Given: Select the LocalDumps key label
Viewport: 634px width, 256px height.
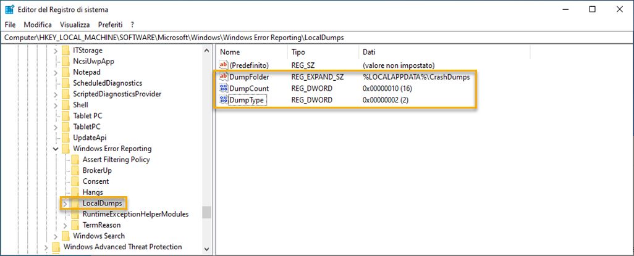Looking at the screenshot, I should tap(103, 203).
